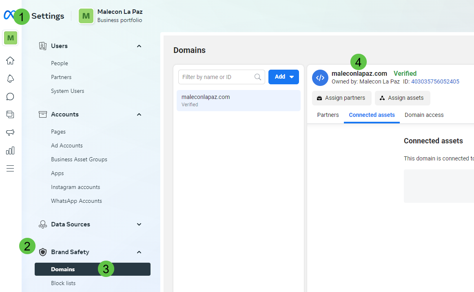Screen dimensions: 474x292
Task: Click the Users section icon
Action: [x=42, y=46]
